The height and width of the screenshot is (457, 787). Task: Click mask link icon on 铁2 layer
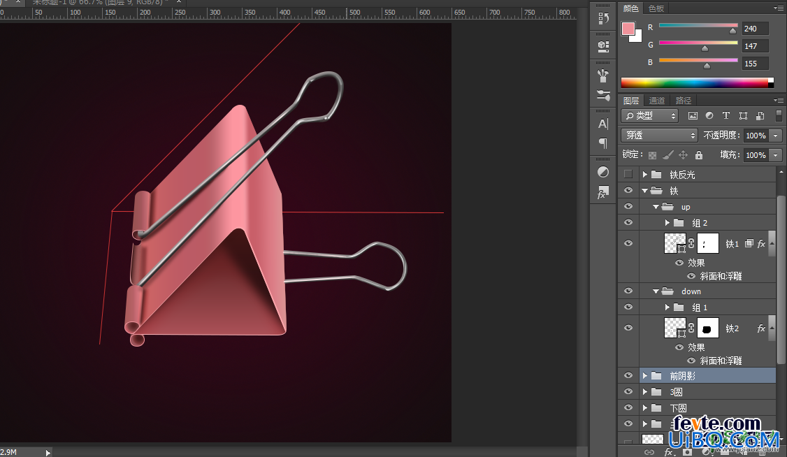691,328
